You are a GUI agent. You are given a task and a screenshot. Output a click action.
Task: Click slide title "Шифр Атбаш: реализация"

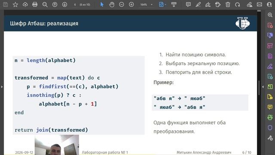(x=44, y=23)
